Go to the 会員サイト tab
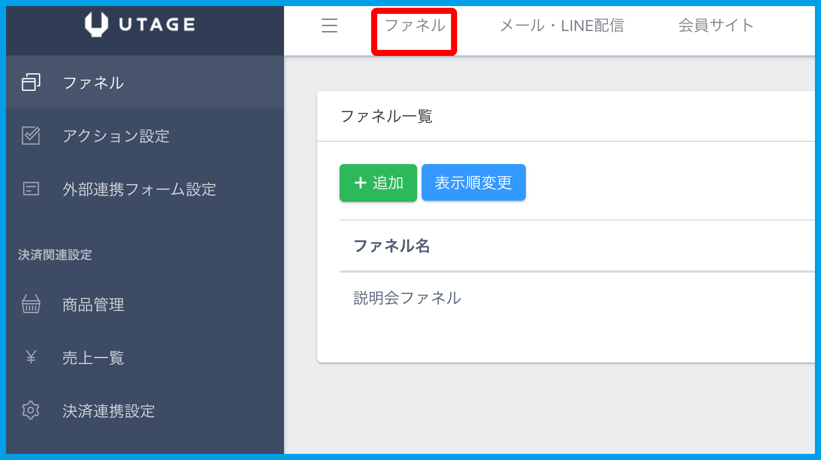 click(716, 25)
